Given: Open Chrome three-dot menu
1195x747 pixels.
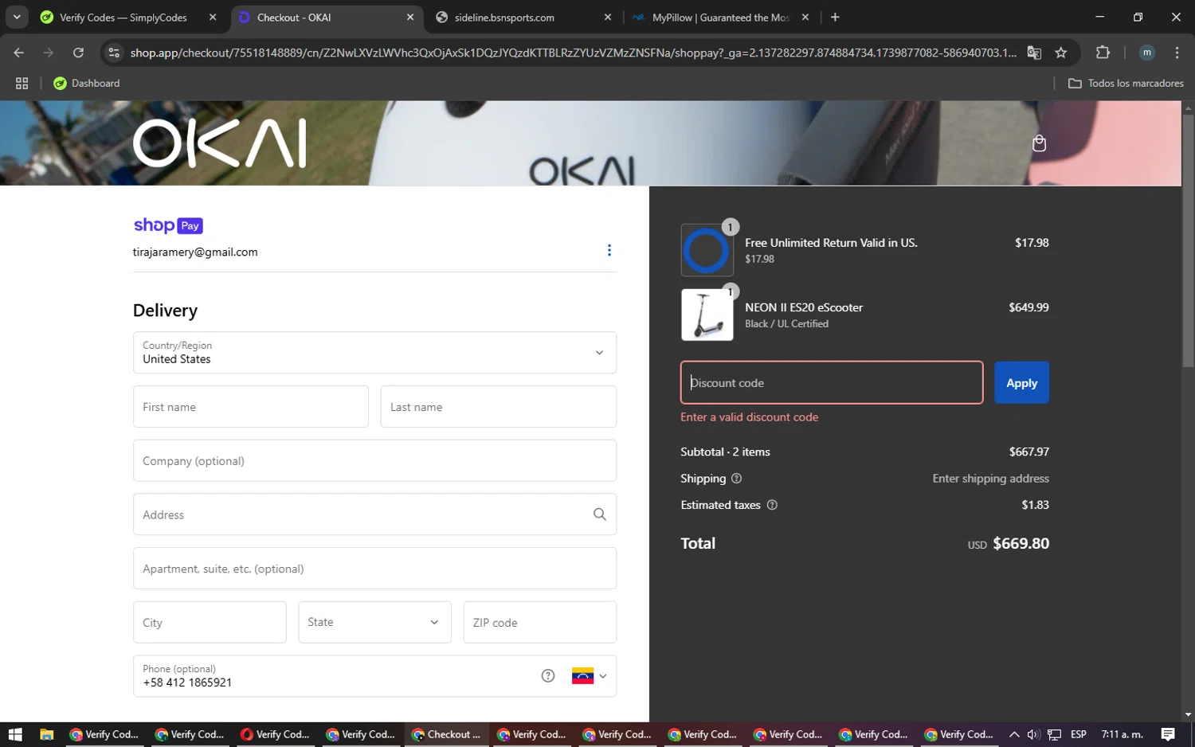Looking at the screenshot, I should [1177, 53].
